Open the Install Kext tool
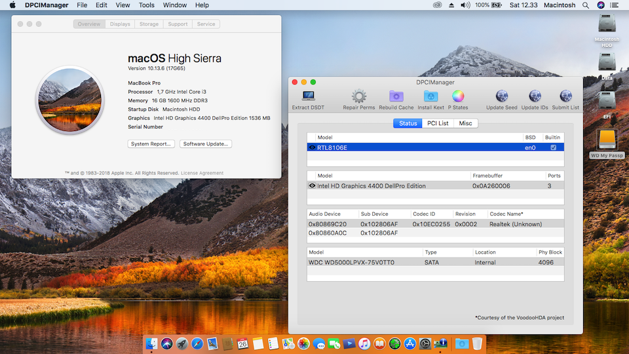 pos(430,97)
